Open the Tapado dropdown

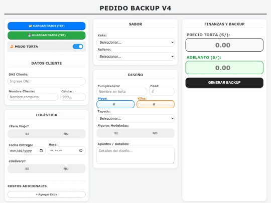[x=135, y=118]
